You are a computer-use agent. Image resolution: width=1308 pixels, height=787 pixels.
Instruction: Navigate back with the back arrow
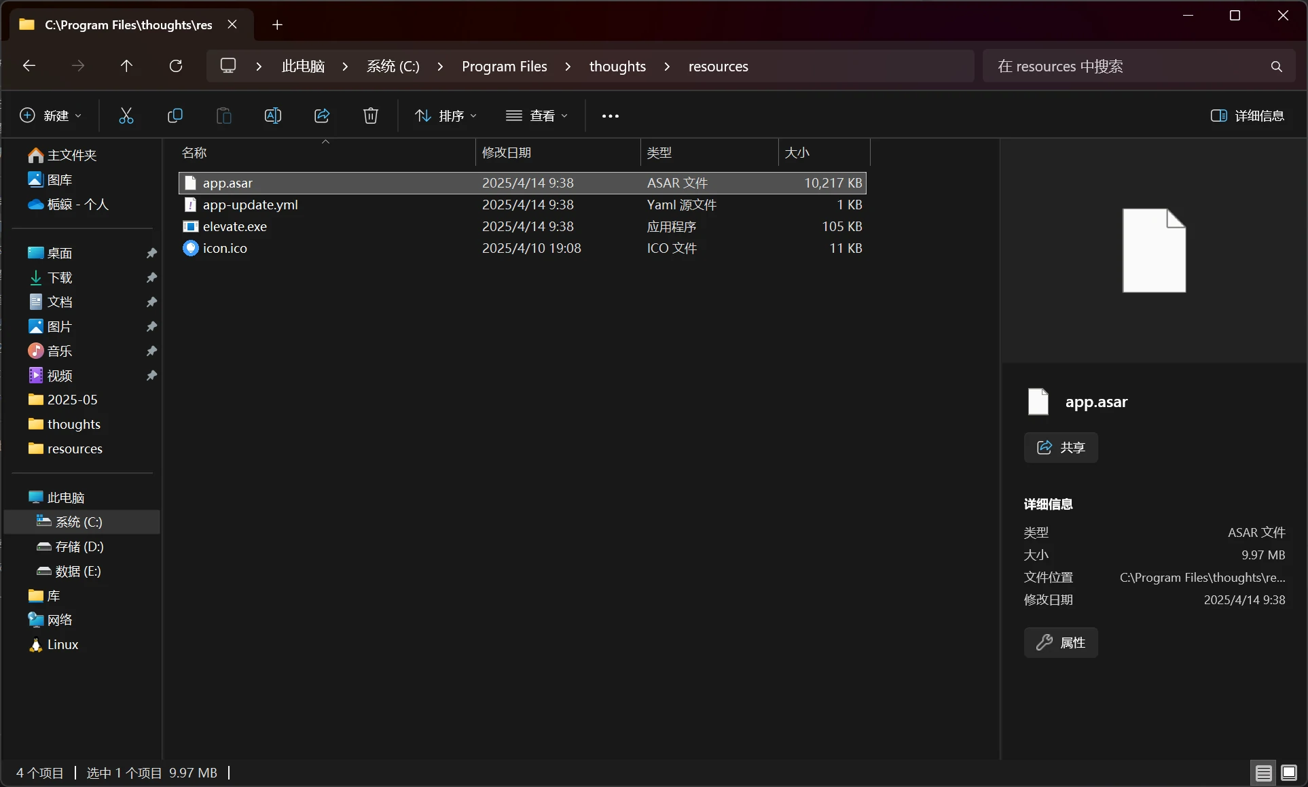click(29, 66)
